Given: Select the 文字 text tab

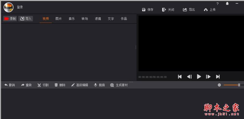Looking at the screenshot, I should tap(111, 19).
